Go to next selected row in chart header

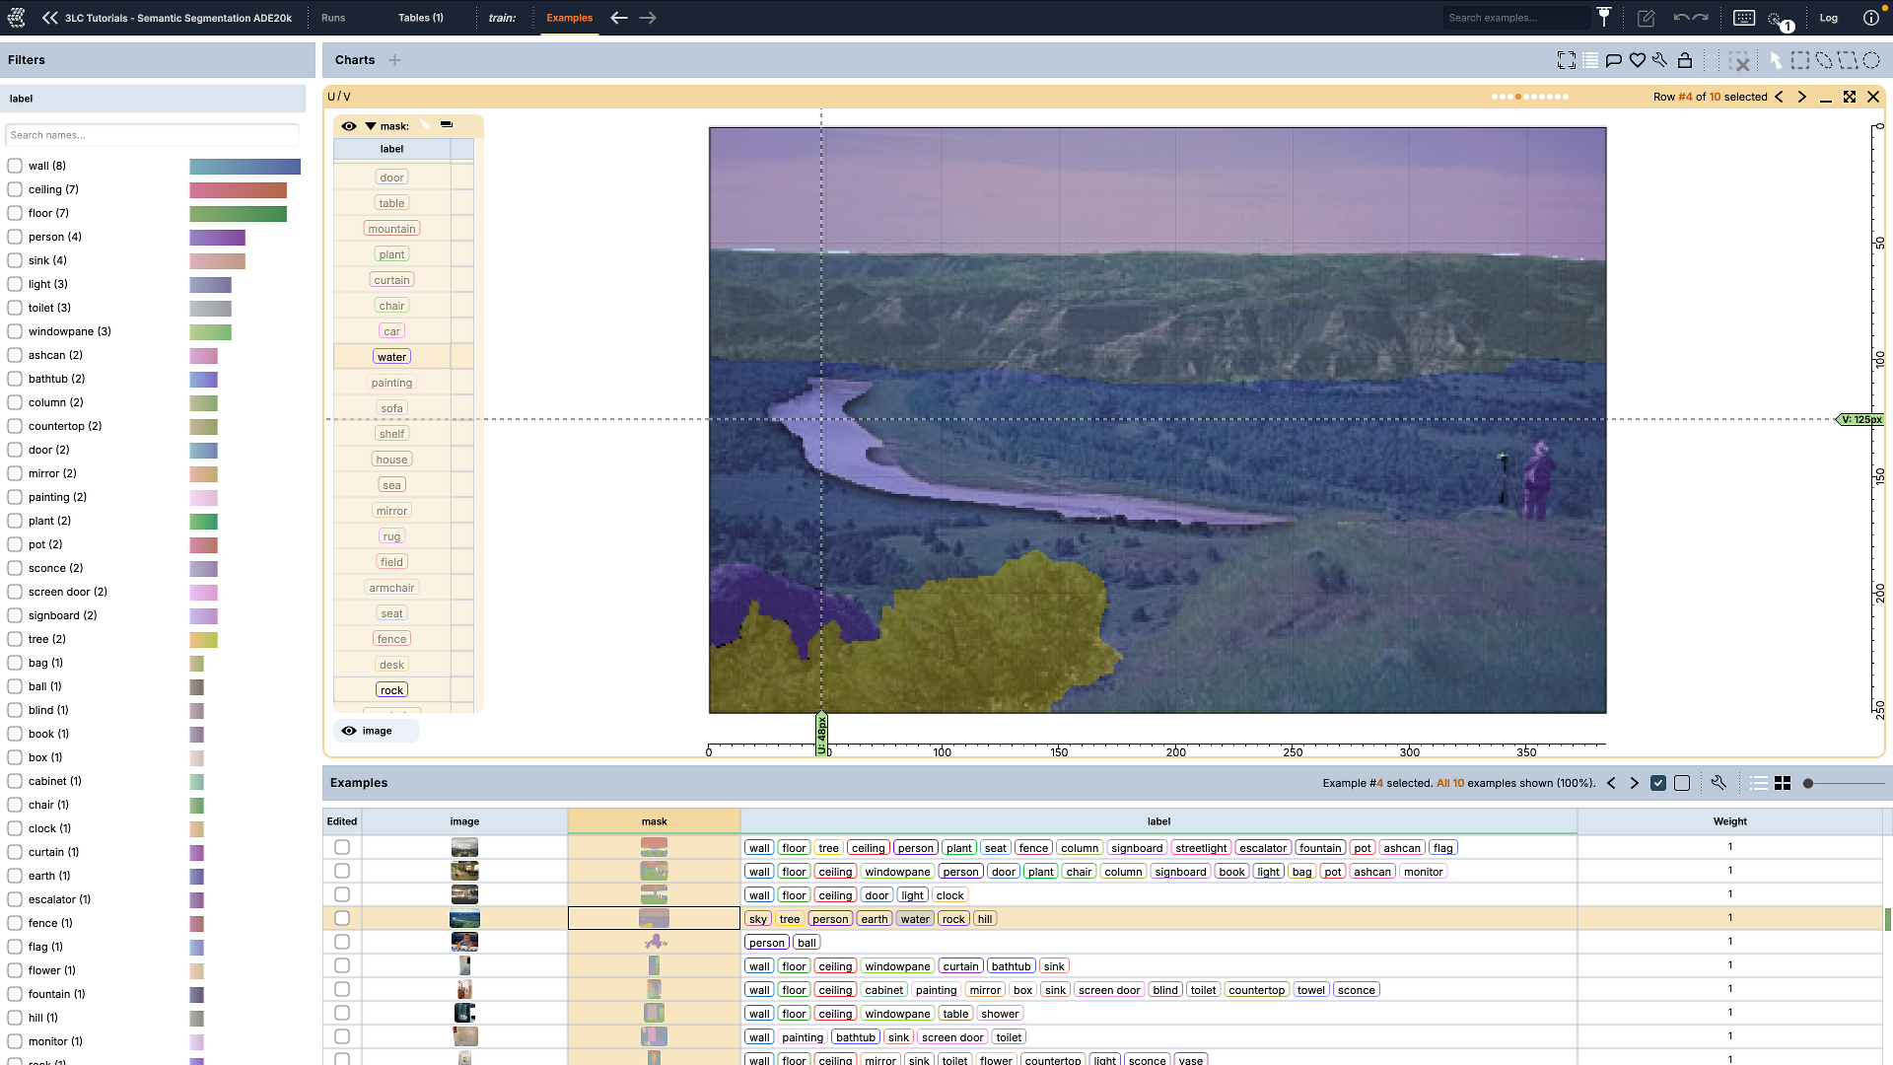coord(1802,97)
